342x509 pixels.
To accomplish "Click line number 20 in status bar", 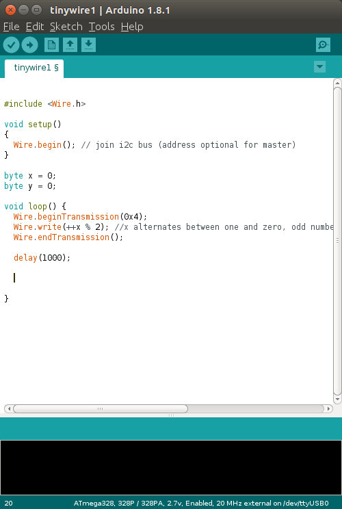I will (9, 503).
